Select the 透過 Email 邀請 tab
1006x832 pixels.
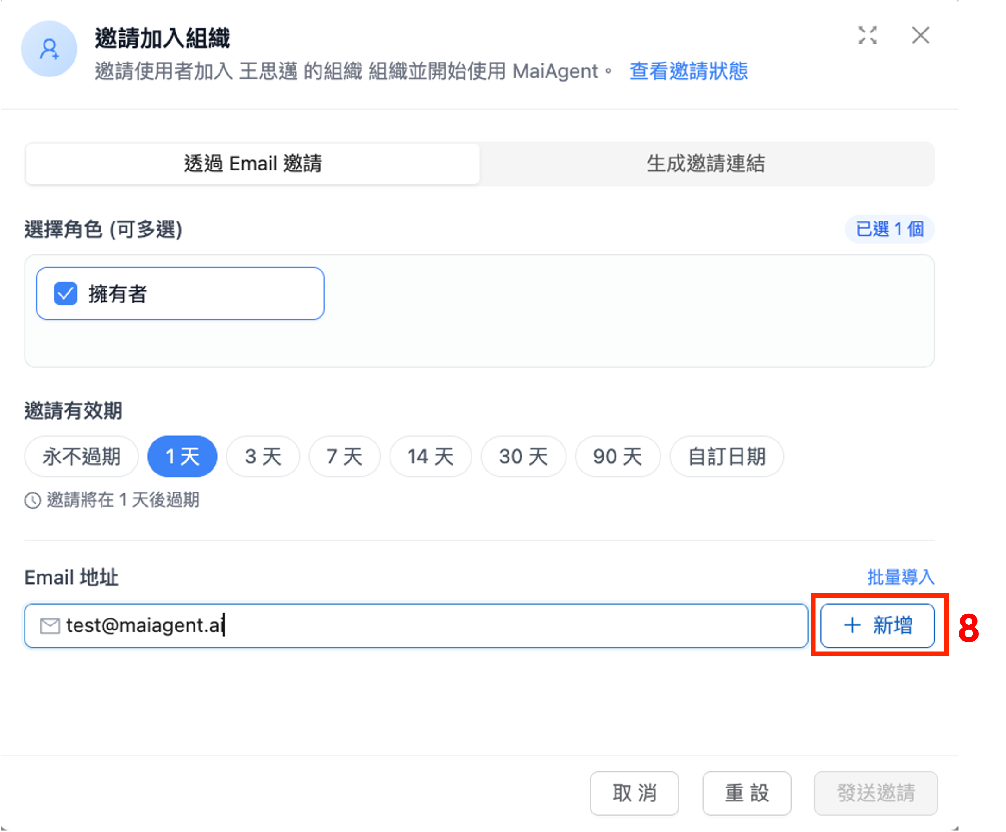pyautogui.click(x=253, y=164)
